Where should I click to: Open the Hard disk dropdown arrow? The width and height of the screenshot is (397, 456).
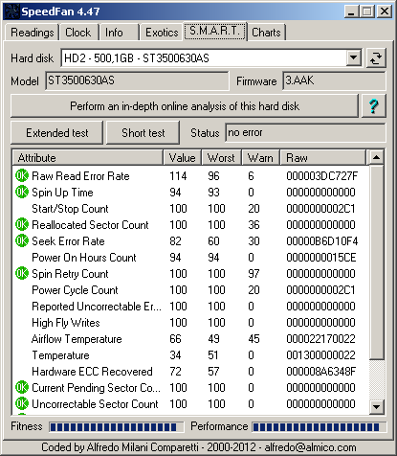click(x=354, y=58)
